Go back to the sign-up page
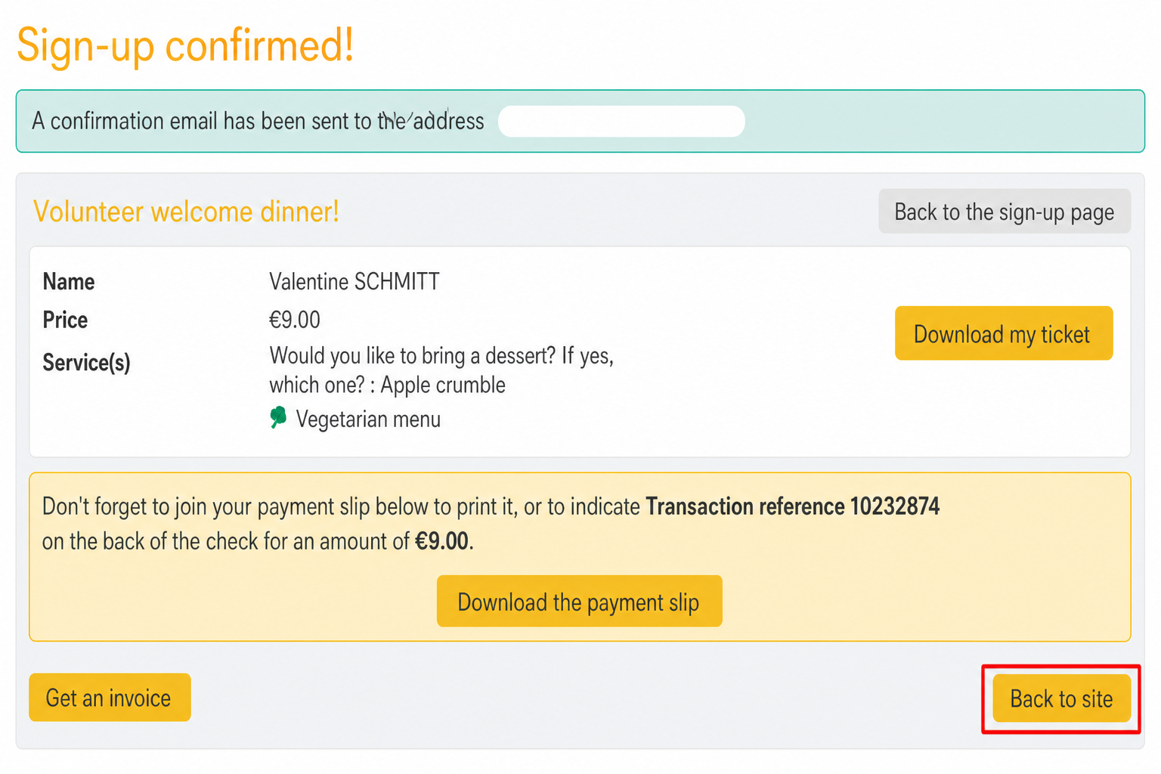This screenshot has height=774, width=1161. 1004,212
